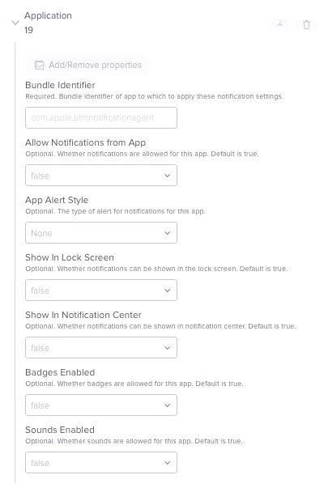The width and height of the screenshot is (324, 492).
Task: Open the App Alert Style dropdown
Action: (x=101, y=232)
